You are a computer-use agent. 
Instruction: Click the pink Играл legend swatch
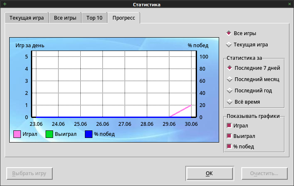tap(17, 134)
